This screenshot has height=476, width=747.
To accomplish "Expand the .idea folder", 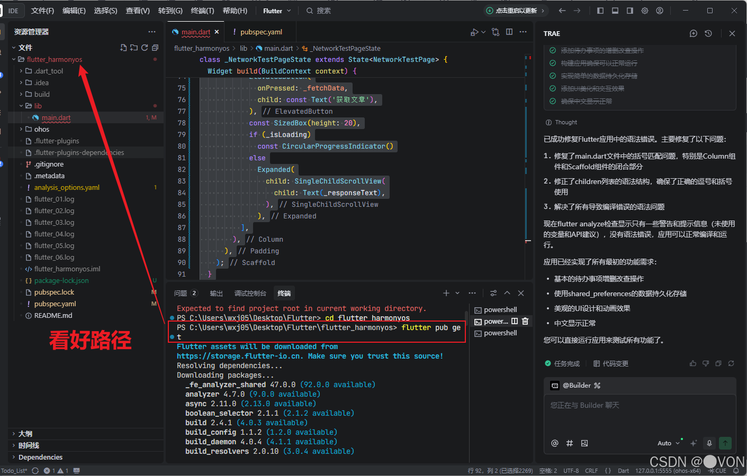I will point(21,83).
